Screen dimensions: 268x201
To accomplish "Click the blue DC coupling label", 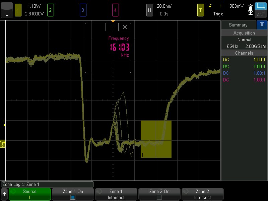I will (226, 73).
